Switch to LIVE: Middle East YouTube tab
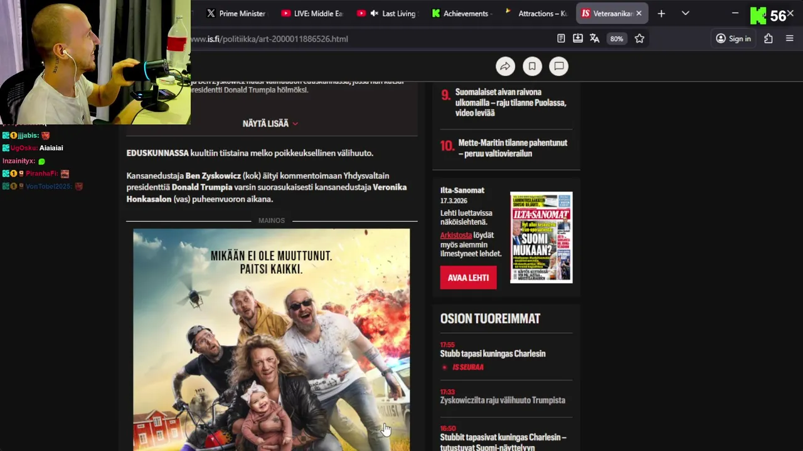The image size is (803, 451). (312, 13)
